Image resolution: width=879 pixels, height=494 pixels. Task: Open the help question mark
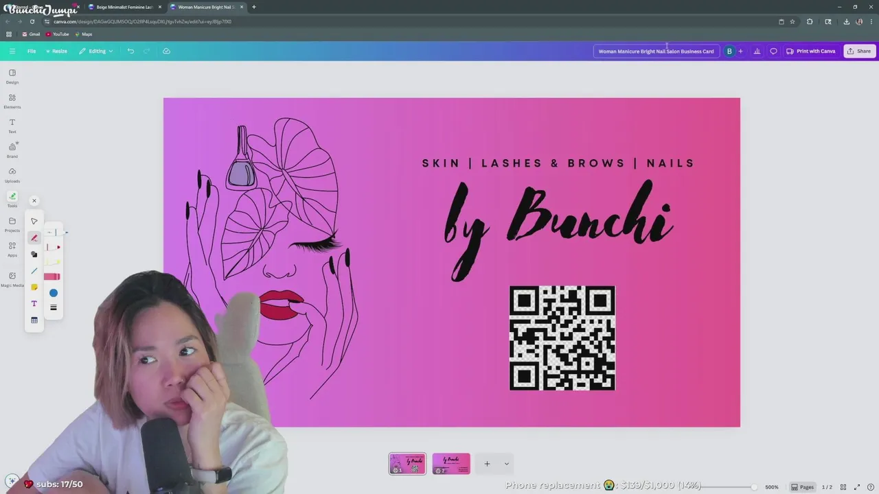pyautogui.click(x=871, y=487)
